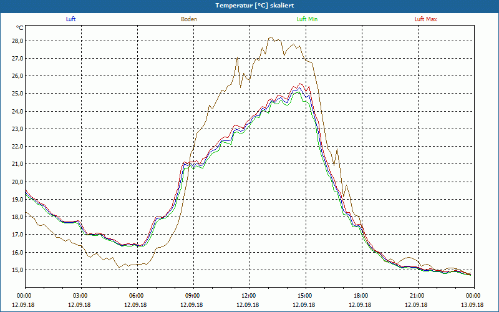Click the '°C' axis unit label
499x312 pixels.
coord(20,28)
